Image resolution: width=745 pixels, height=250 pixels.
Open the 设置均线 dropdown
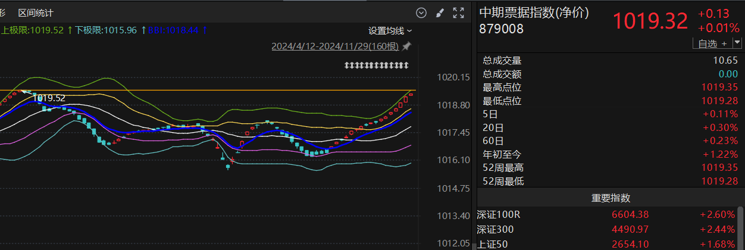click(x=390, y=30)
